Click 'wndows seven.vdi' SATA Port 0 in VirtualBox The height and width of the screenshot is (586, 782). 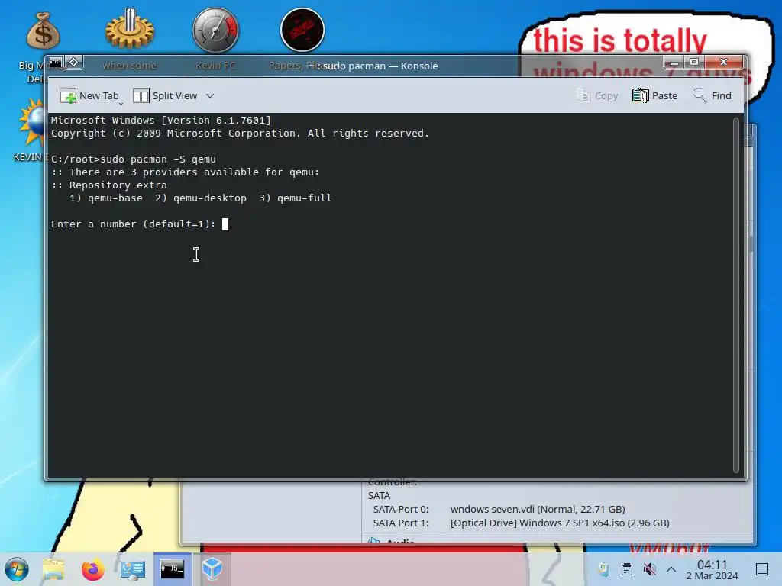(538, 509)
